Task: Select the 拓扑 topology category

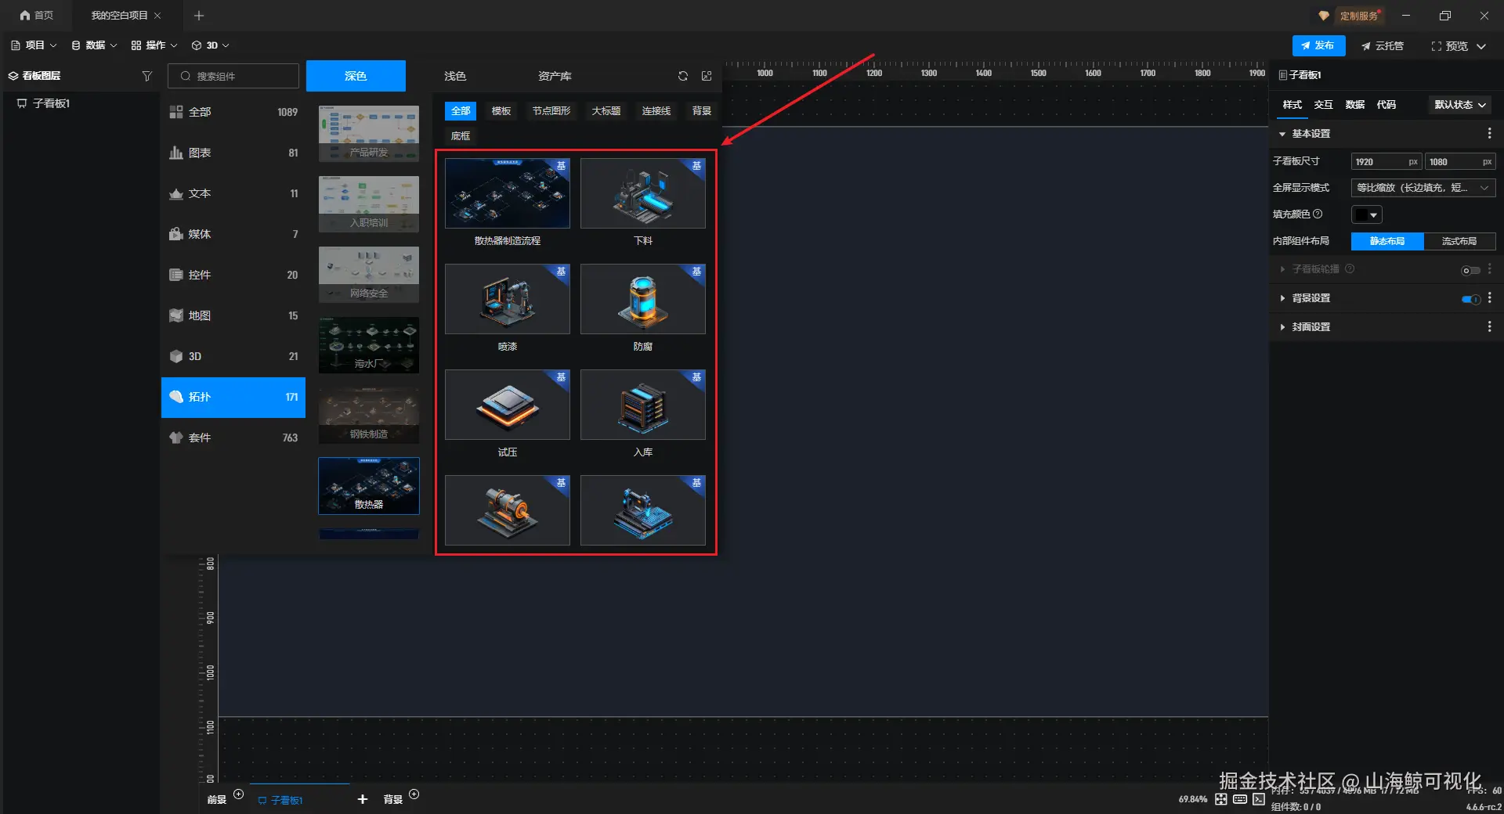Action: point(233,397)
